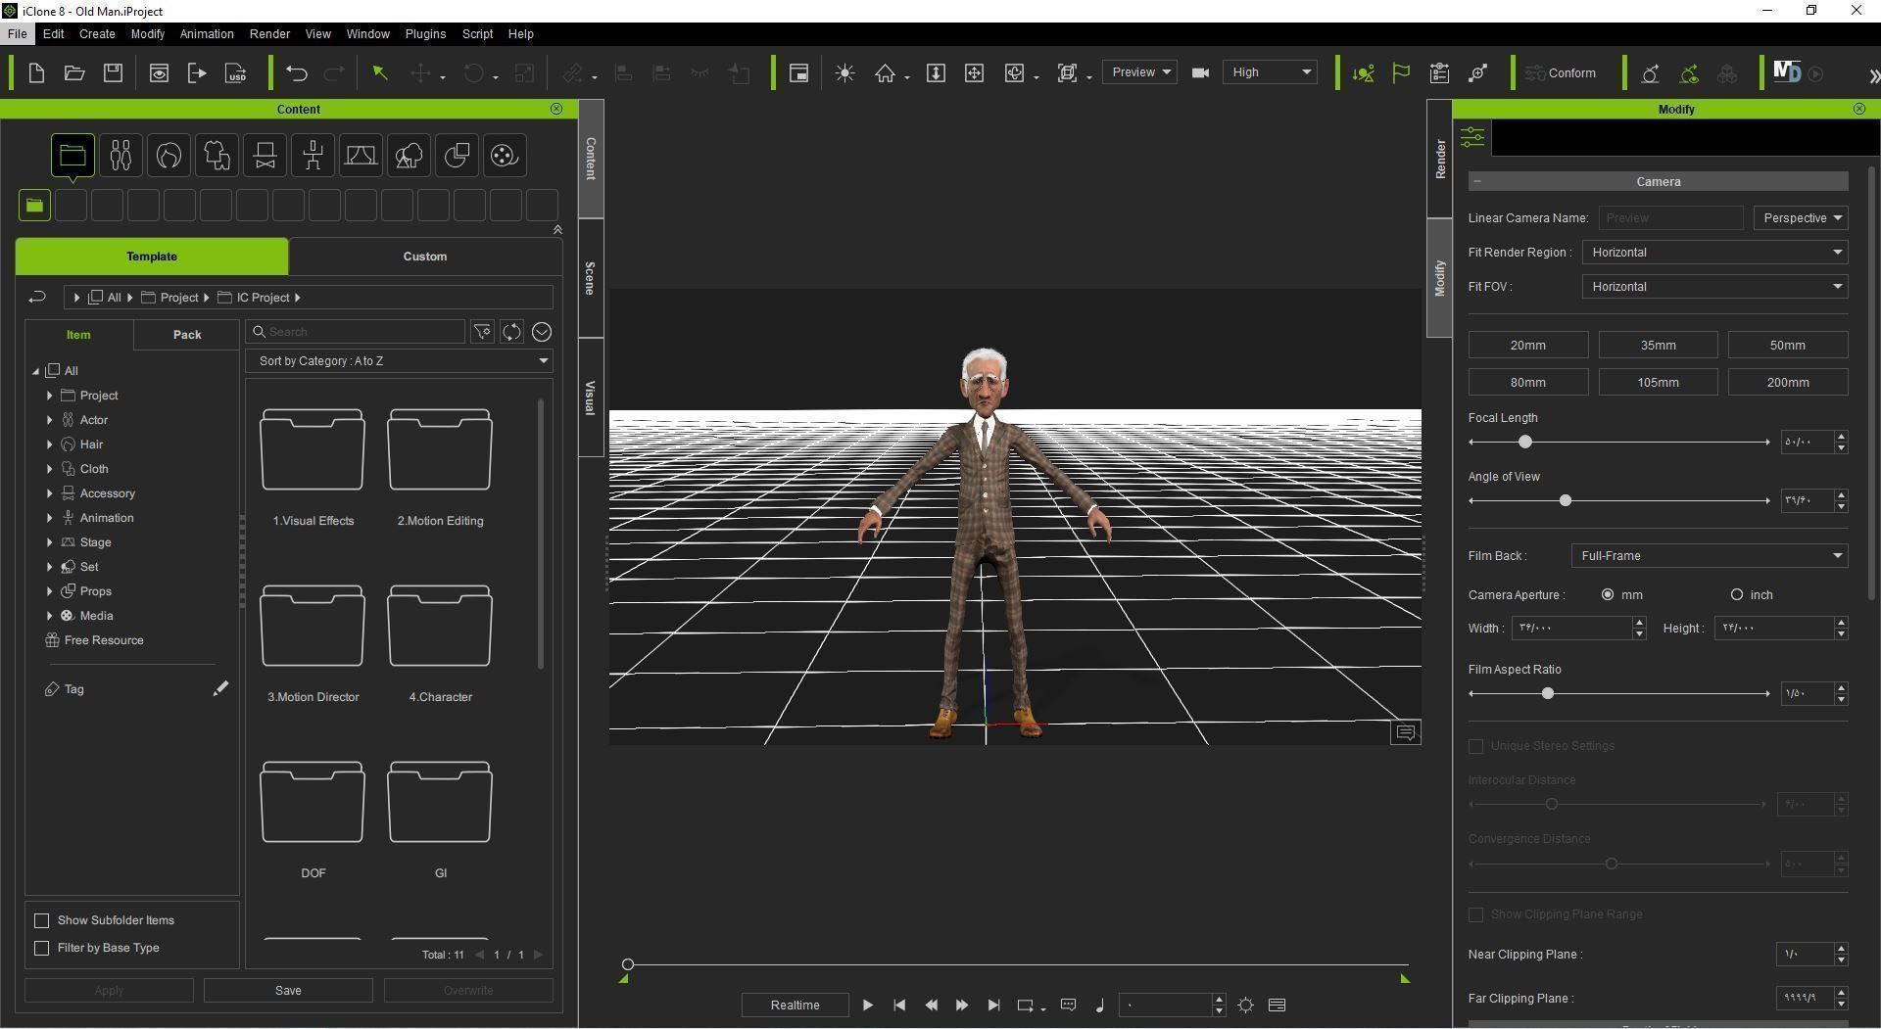Open the Fit Render Region dropdown
The width and height of the screenshot is (1881, 1029).
tap(1714, 253)
